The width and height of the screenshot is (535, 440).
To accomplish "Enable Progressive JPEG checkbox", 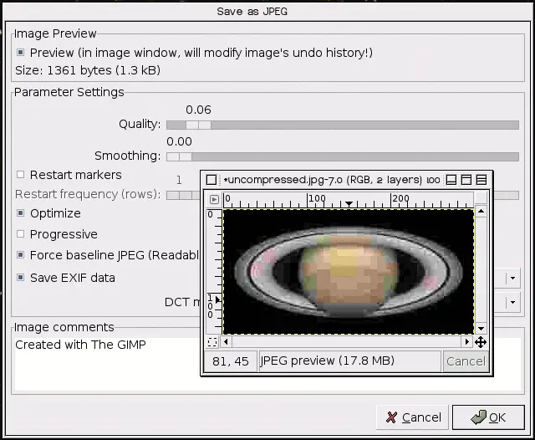I will pos(20,234).
